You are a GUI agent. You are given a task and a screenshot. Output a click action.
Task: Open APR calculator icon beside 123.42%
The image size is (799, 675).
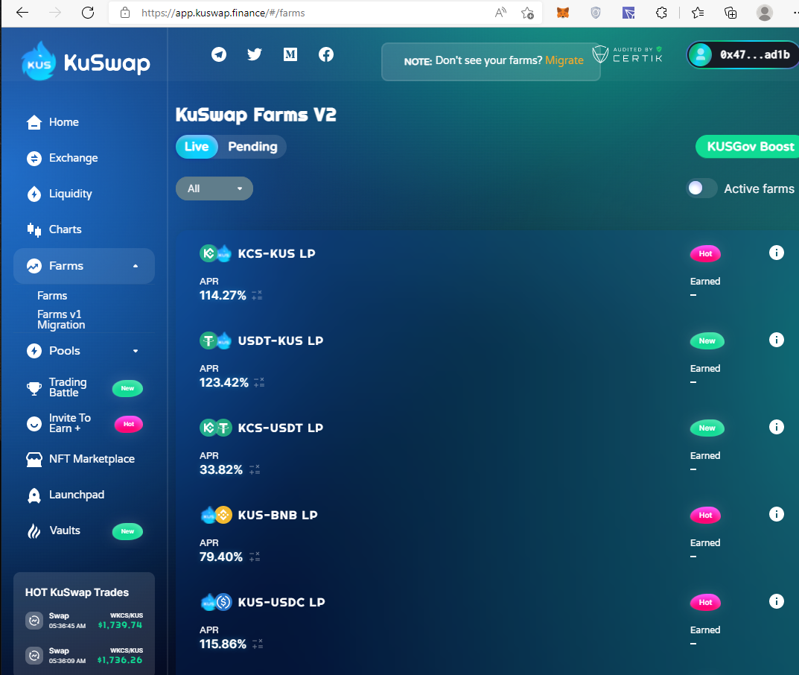[259, 382]
